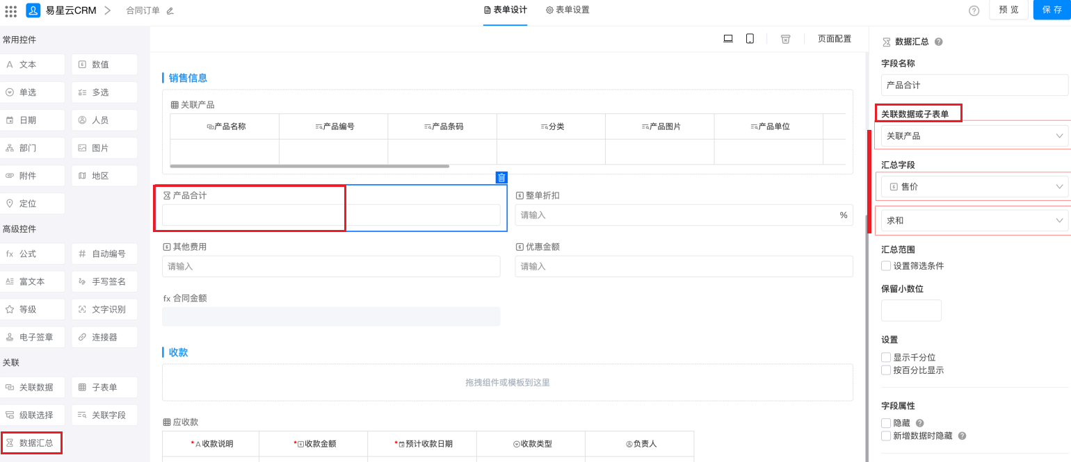Check the 按百分比显示 option
Image resolution: width=1071 pixels, height=462 pixels.
[886, 370]
